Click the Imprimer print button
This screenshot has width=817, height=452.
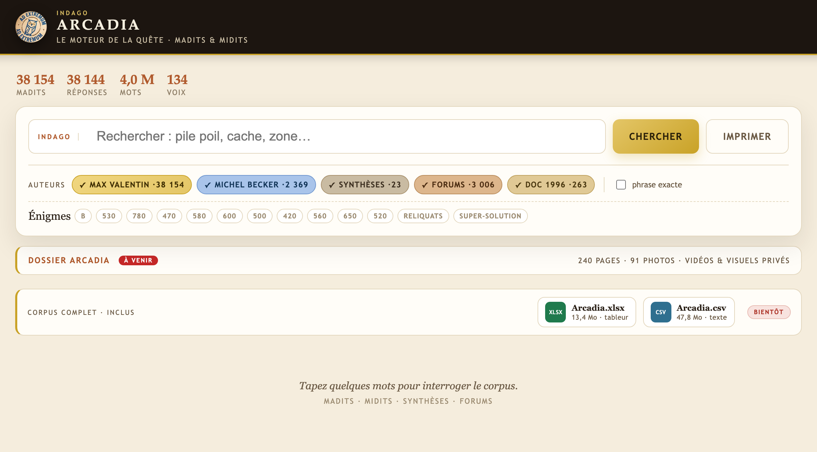coord(747,136)
